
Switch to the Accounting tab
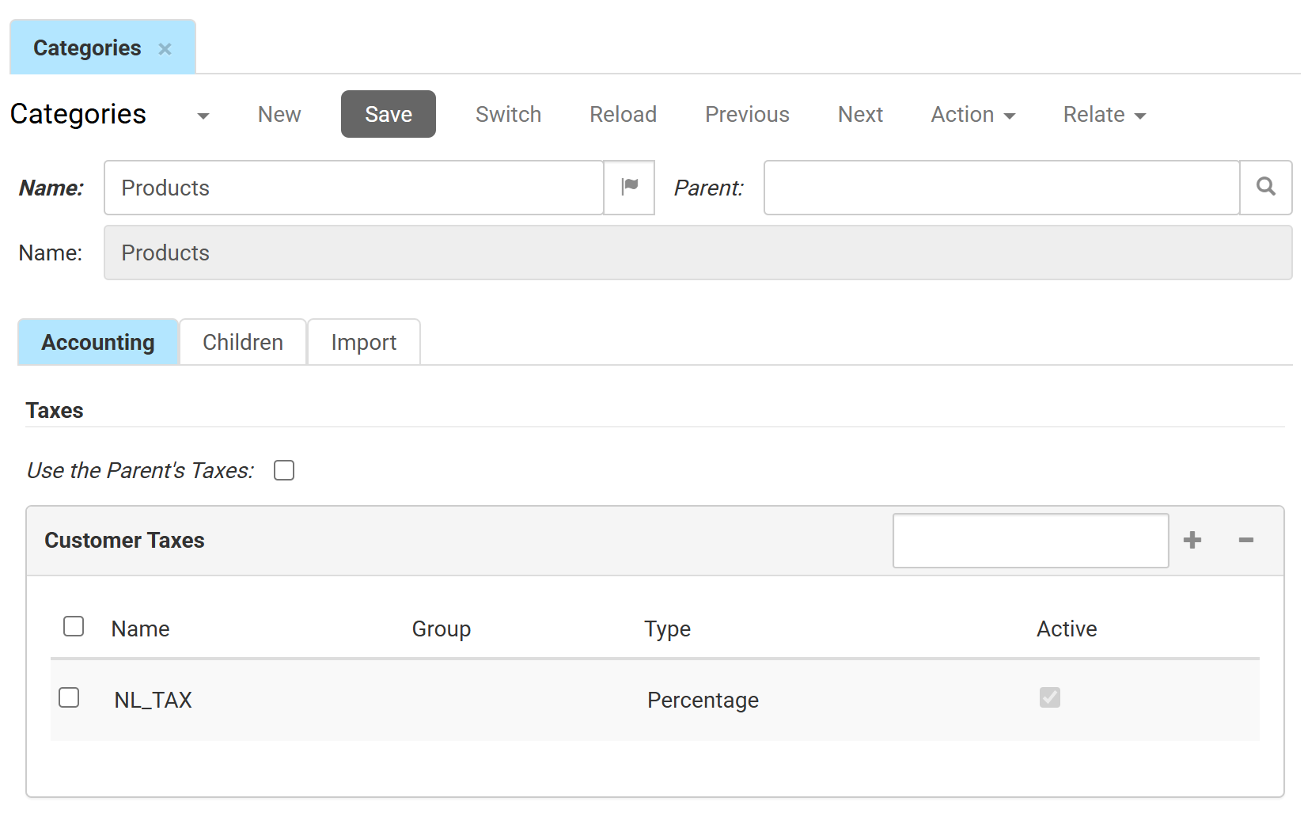tap(98, 342)
